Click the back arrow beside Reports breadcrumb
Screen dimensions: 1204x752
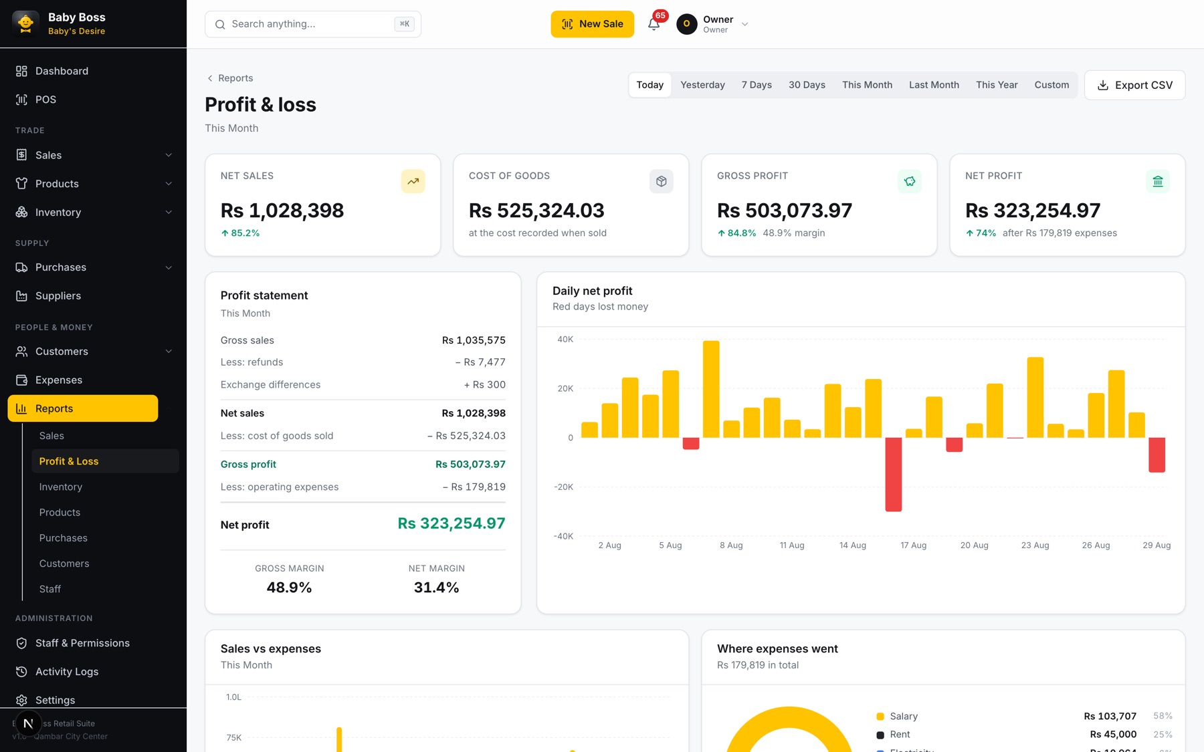210,78
